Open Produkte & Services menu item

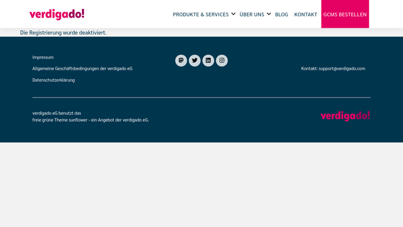click(x=201, y=14)
